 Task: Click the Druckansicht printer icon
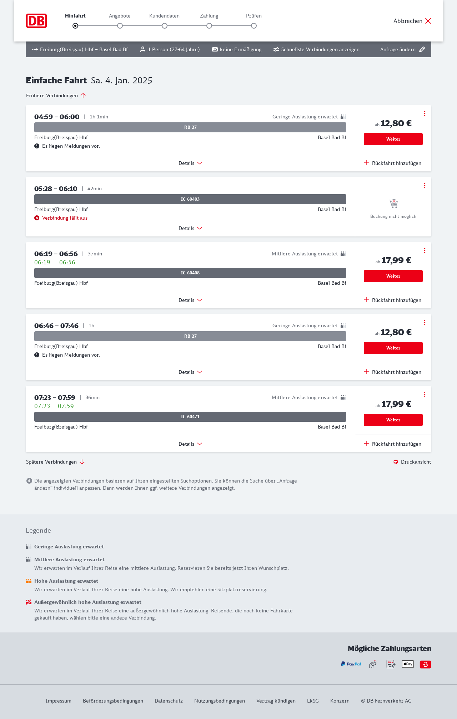point(396,462)
